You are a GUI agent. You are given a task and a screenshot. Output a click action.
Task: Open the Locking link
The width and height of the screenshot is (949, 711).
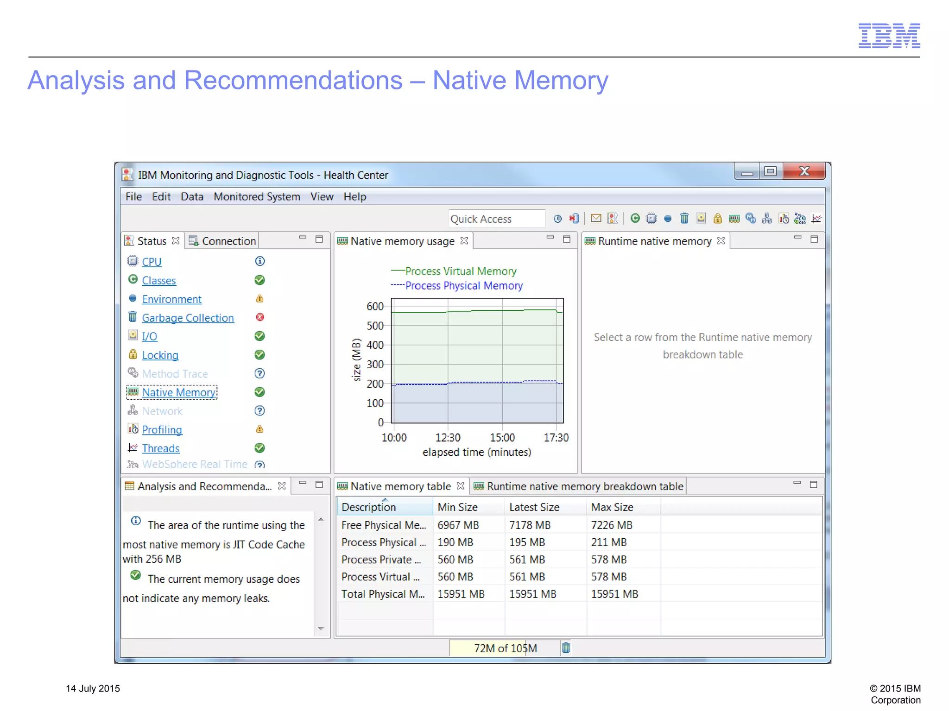coord(160,355)
